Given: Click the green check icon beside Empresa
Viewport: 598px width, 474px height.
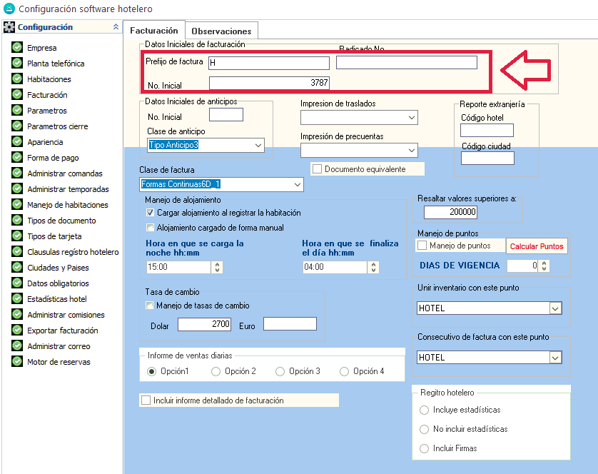Looking at the screenshot, I should click(x=17, y=48).
